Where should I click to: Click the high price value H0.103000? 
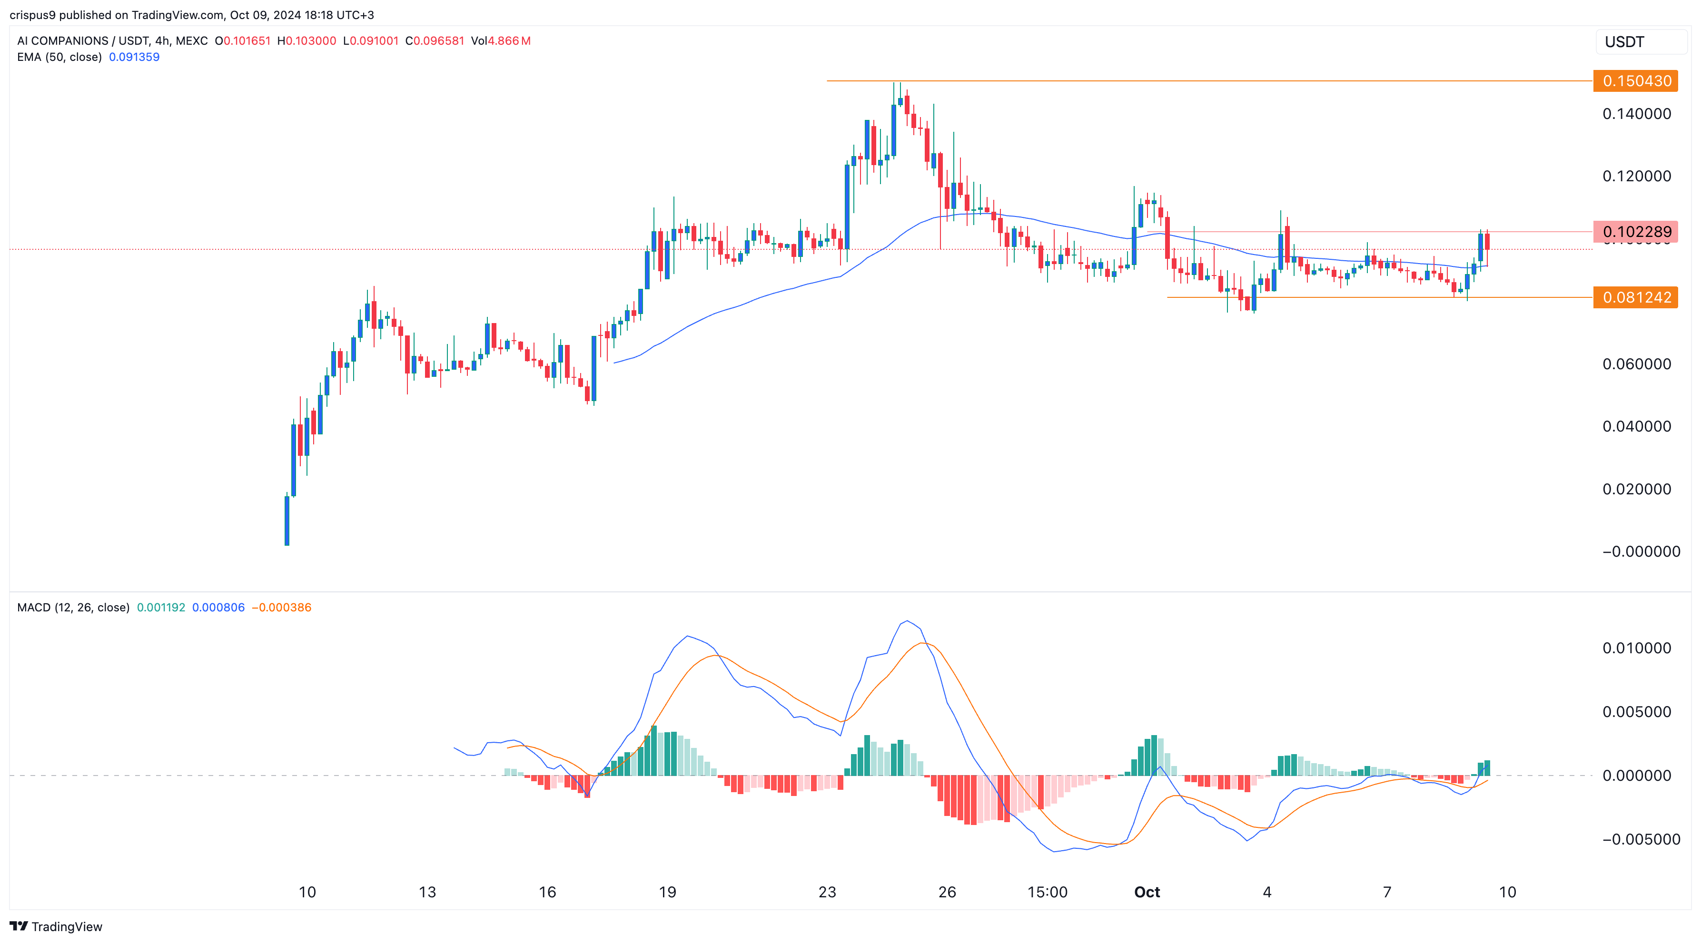point(307,41)
